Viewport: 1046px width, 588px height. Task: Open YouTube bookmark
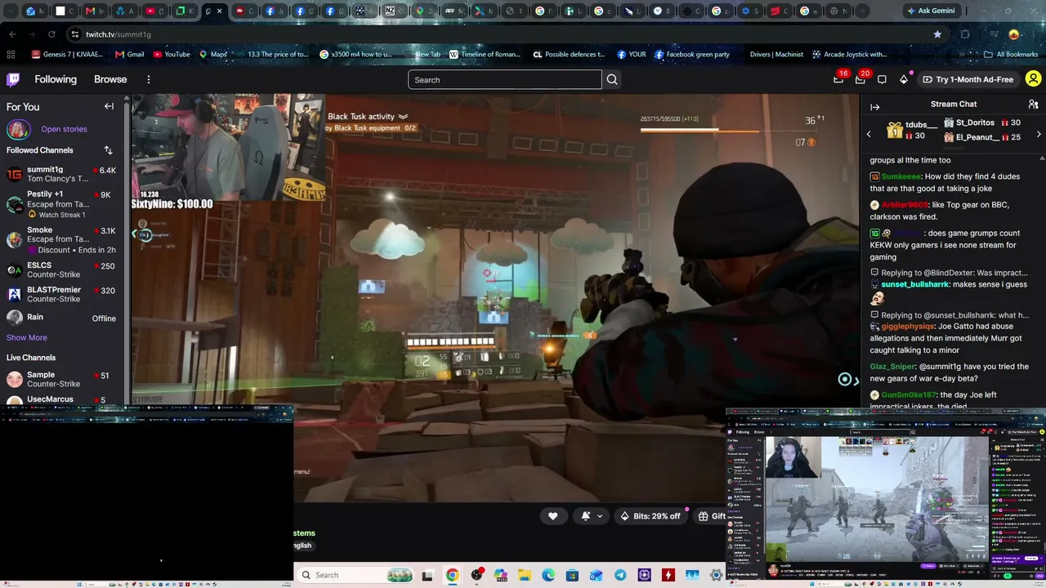coord(172,55)
